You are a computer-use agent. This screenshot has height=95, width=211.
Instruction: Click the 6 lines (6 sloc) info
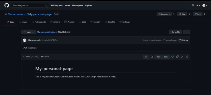(31, 57)
